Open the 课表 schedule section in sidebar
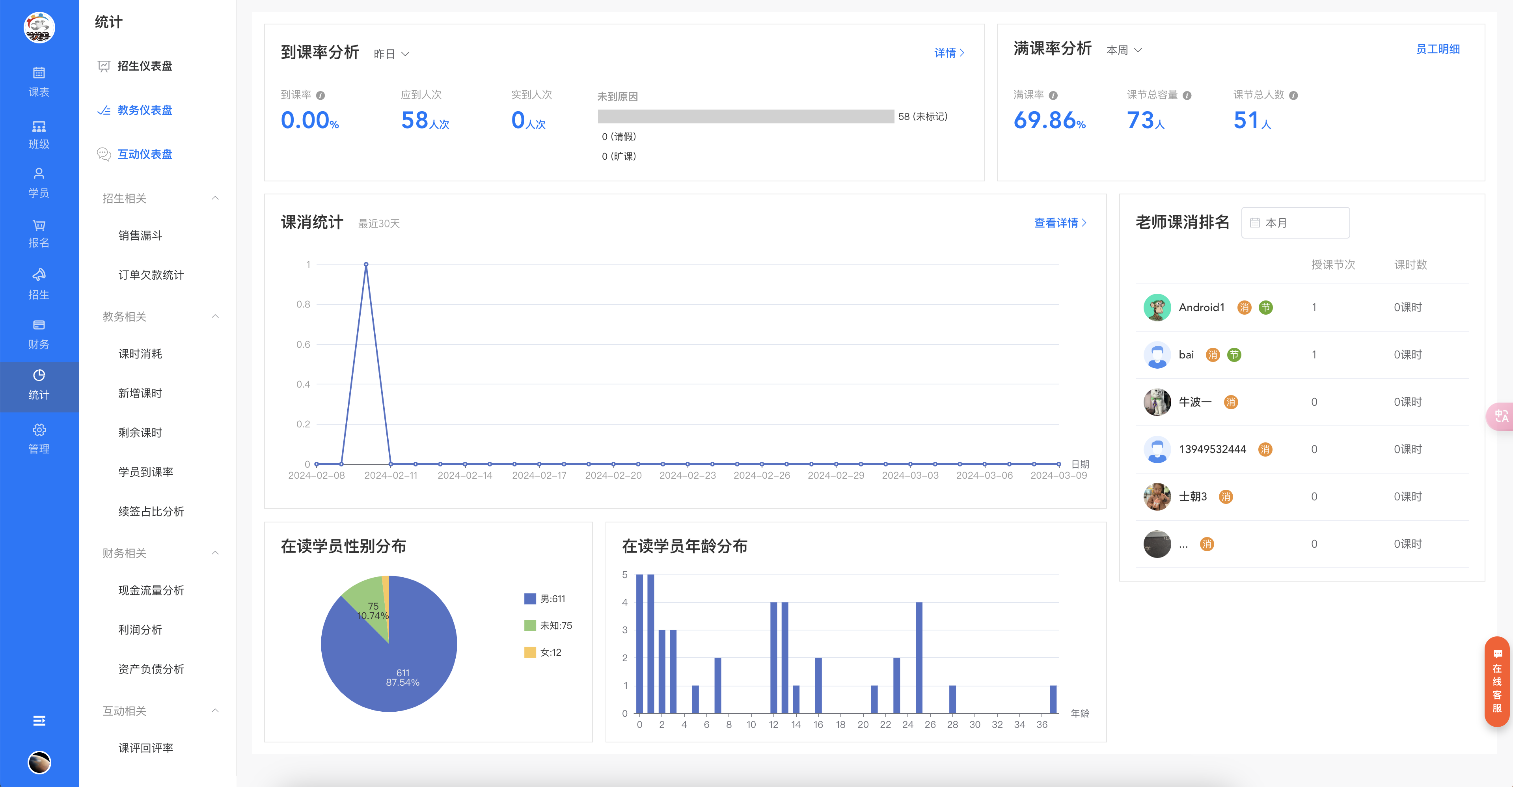This screenshot has width=1513, height=787. point(39,82)
